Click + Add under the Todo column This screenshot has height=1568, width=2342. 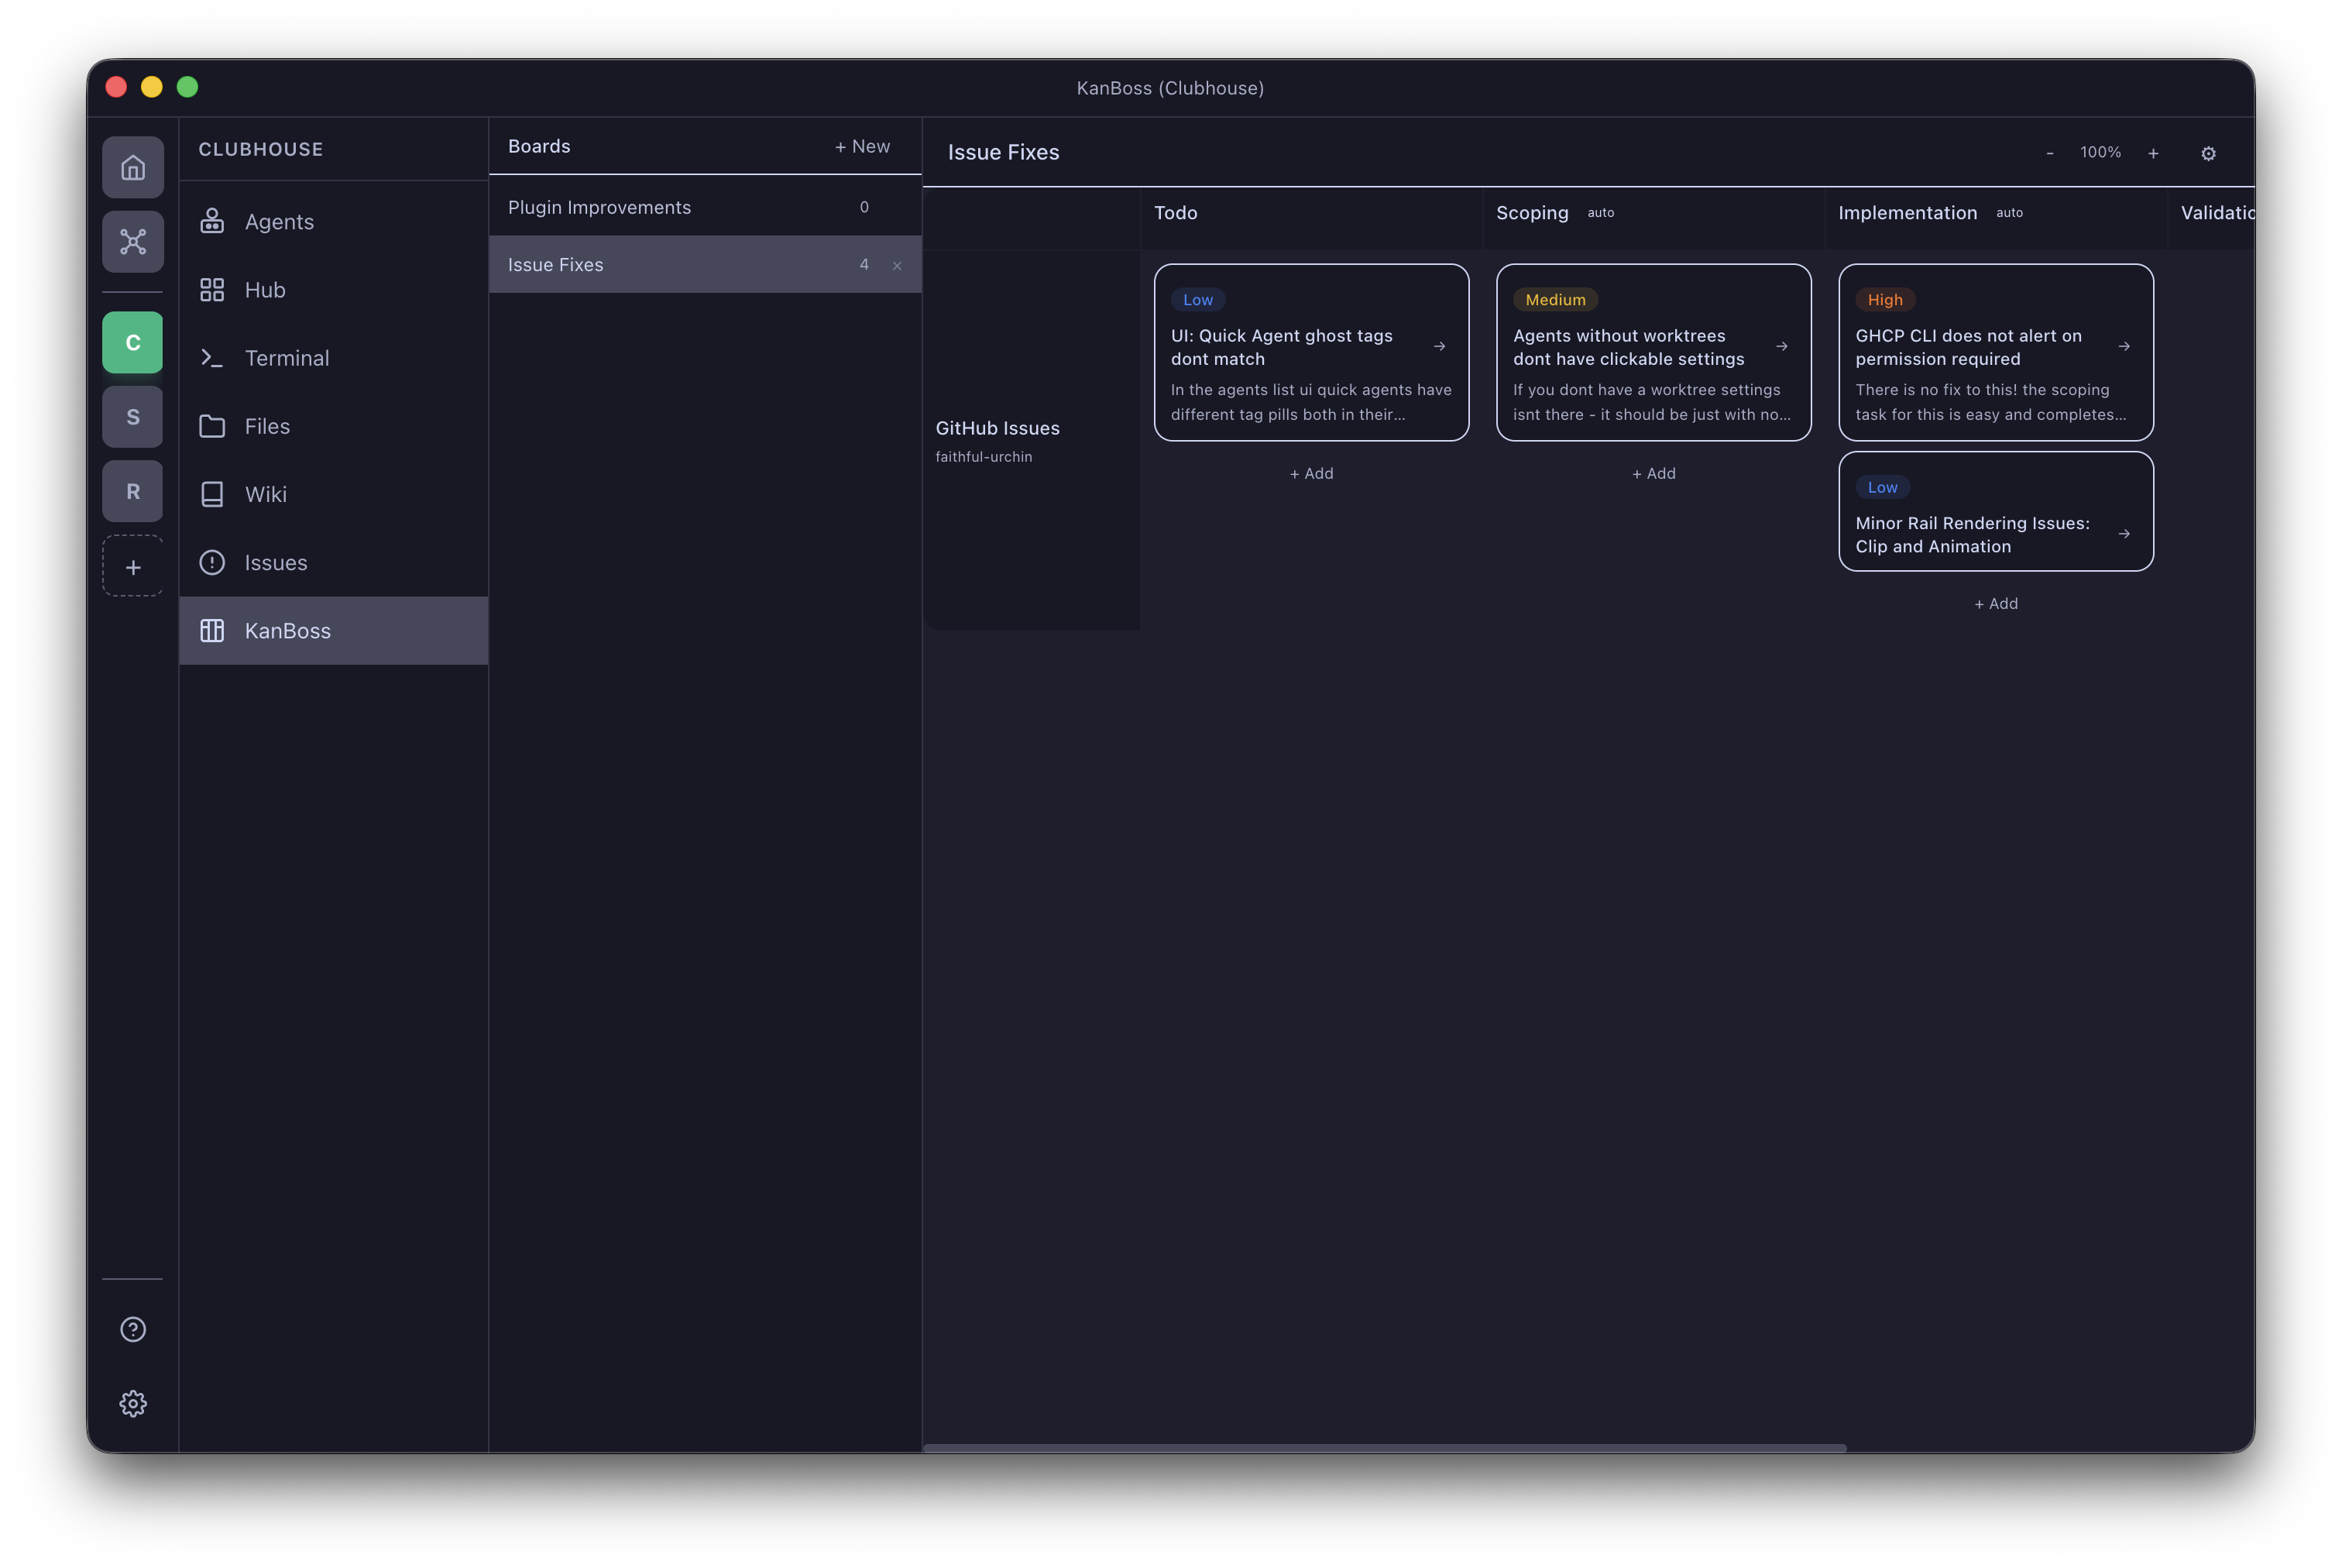pos(1311,473)
